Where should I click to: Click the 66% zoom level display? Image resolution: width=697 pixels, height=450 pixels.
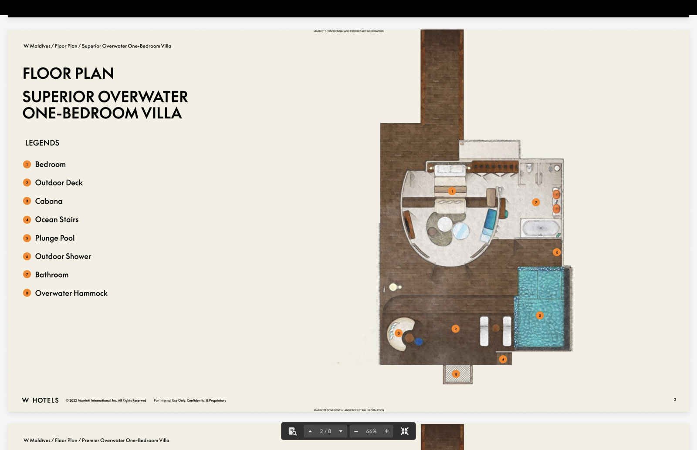371,431
